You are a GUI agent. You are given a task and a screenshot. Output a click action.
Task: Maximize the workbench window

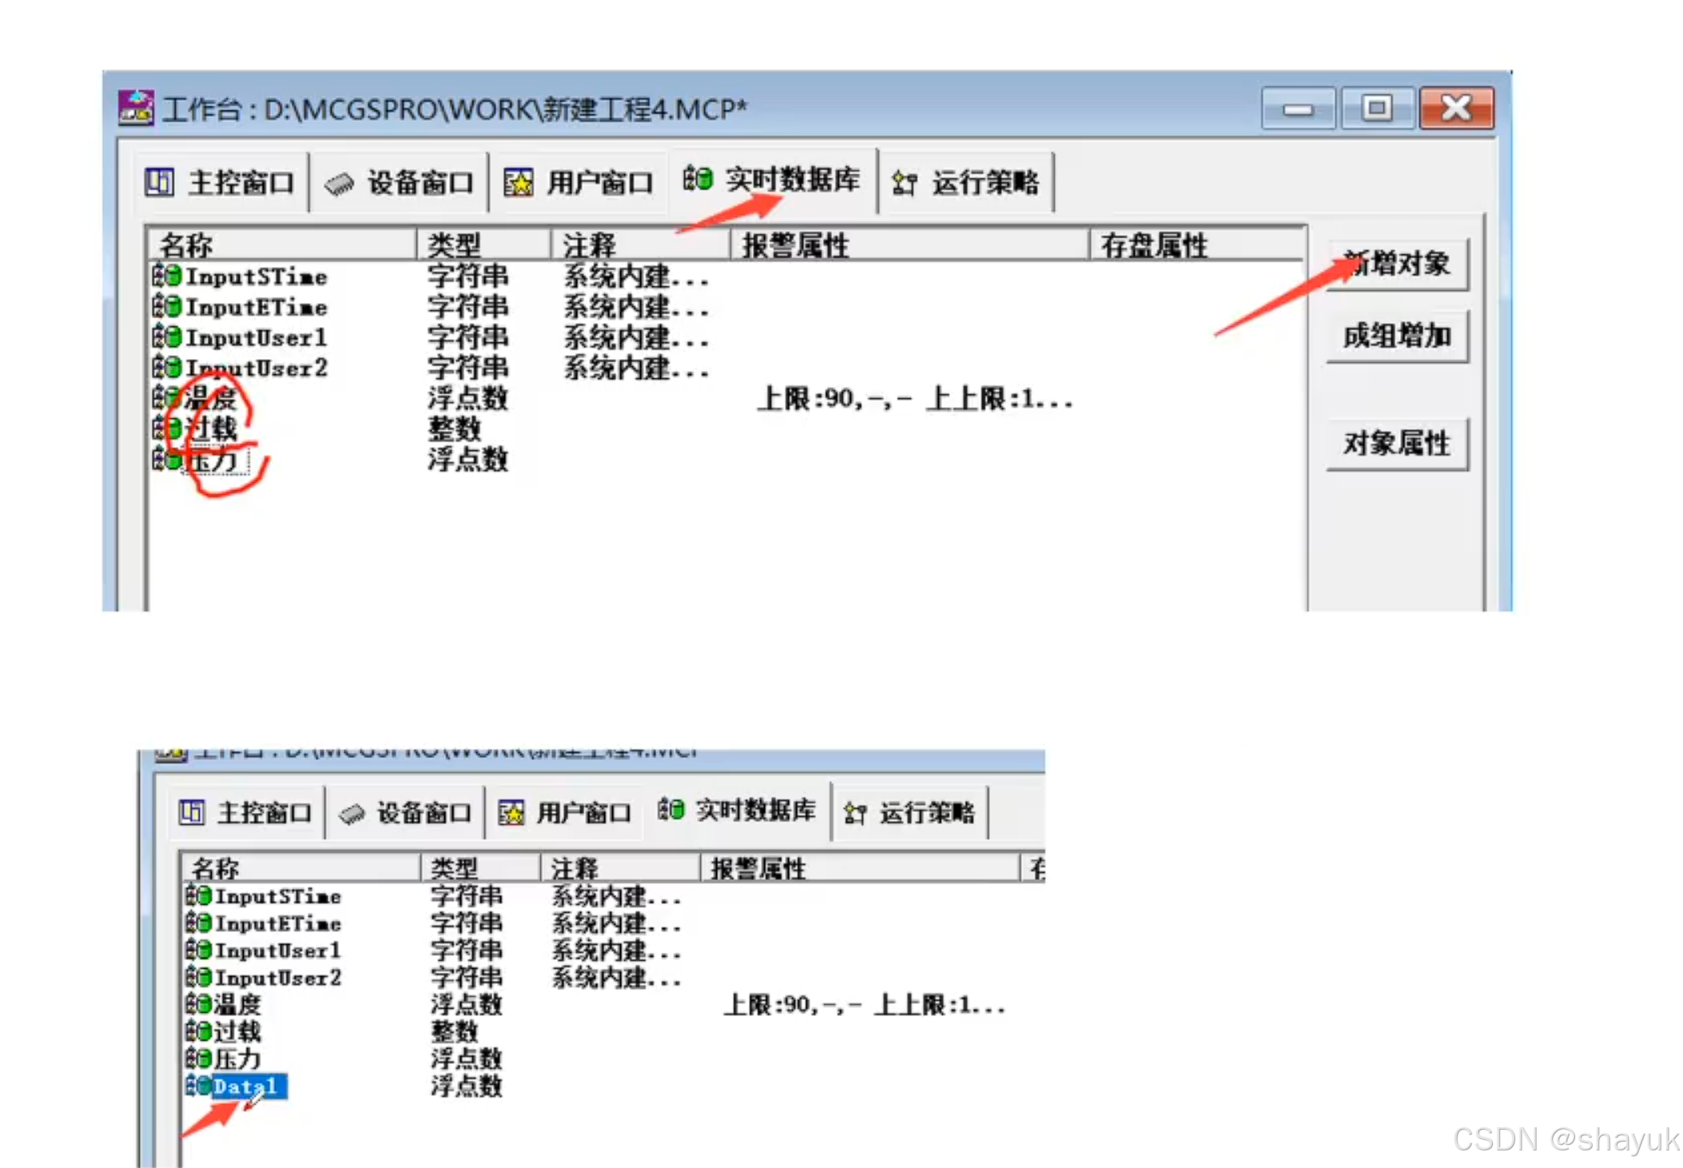1376,108
